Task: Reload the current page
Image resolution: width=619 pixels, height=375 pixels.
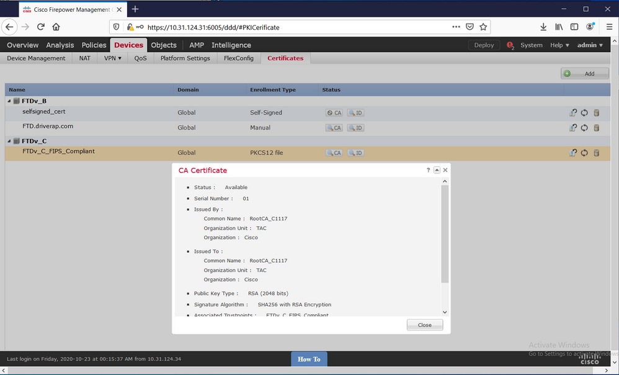Action: (x=41, y=27)
